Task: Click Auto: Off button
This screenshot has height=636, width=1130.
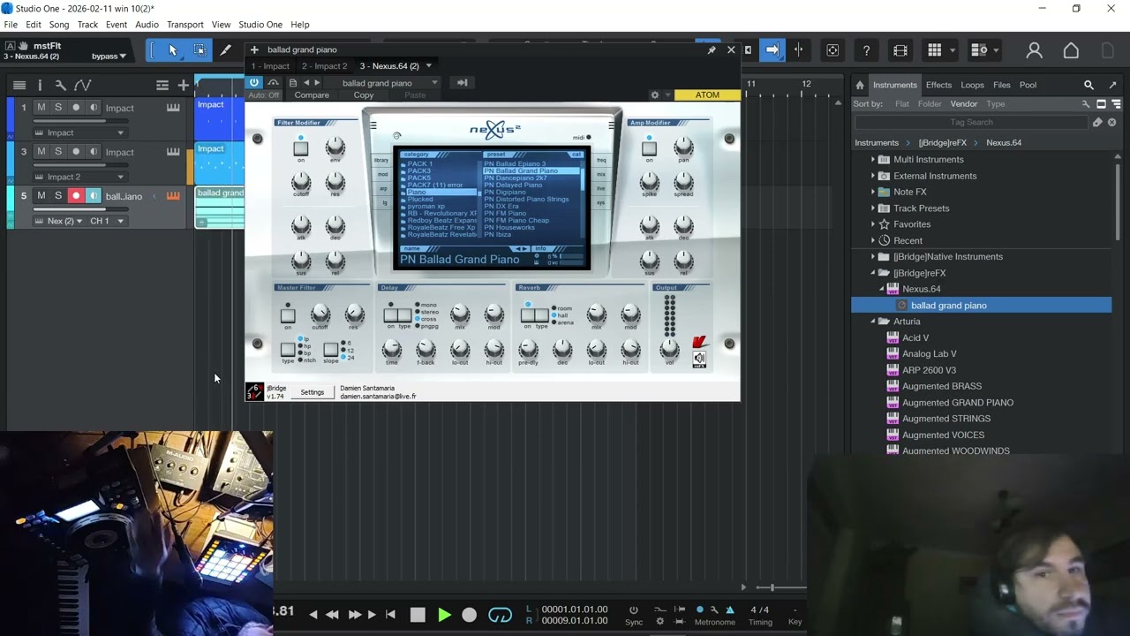Action: (x=263, y=95)
